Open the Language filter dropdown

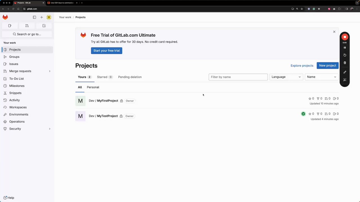pyautogui.click(x=286, y=77)
